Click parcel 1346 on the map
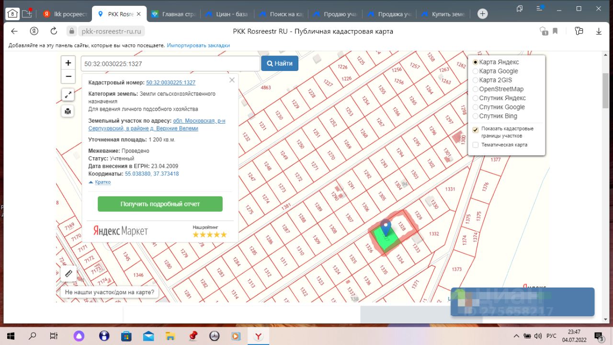 138,275
